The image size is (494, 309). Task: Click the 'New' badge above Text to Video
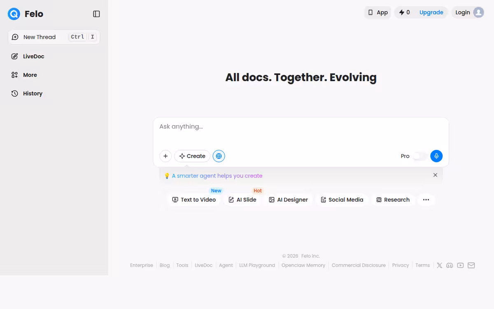tap(216, 191)
